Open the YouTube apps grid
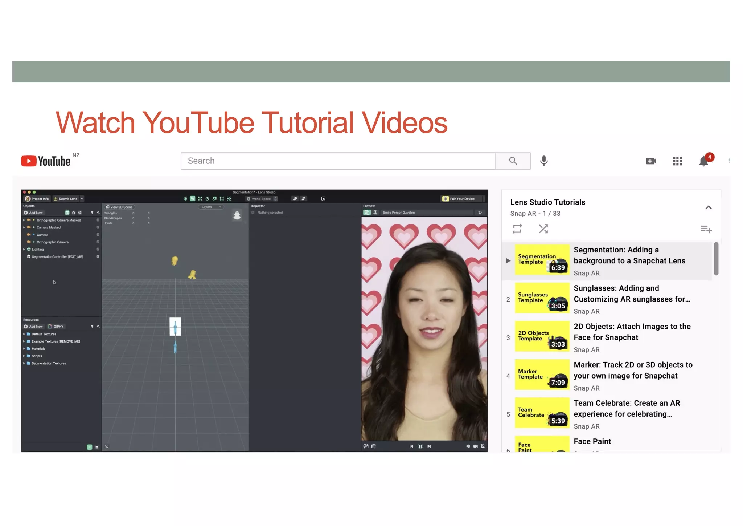743x526 pixels. point(677,161)
